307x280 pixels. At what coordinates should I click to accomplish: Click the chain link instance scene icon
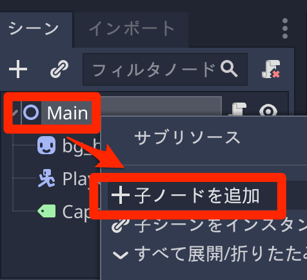coord(59,69)
